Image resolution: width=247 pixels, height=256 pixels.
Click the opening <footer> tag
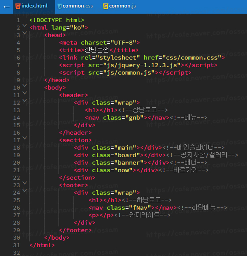(x=74, y=185)
